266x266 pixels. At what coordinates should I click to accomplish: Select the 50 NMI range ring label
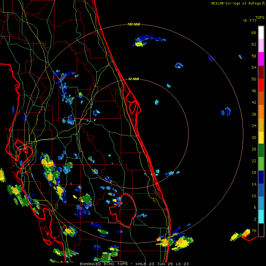point(134,79)
